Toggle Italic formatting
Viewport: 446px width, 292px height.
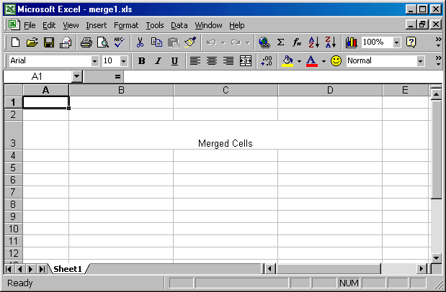click(x=158, y=61)
